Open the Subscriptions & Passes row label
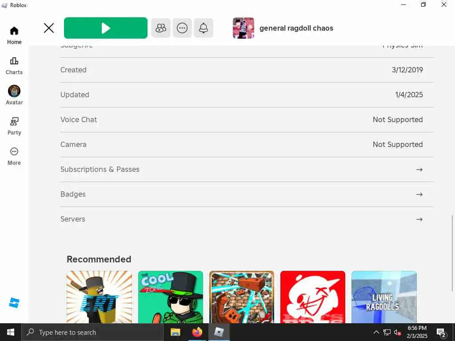This screenshot has width=455, height=341. click(100, 169)
